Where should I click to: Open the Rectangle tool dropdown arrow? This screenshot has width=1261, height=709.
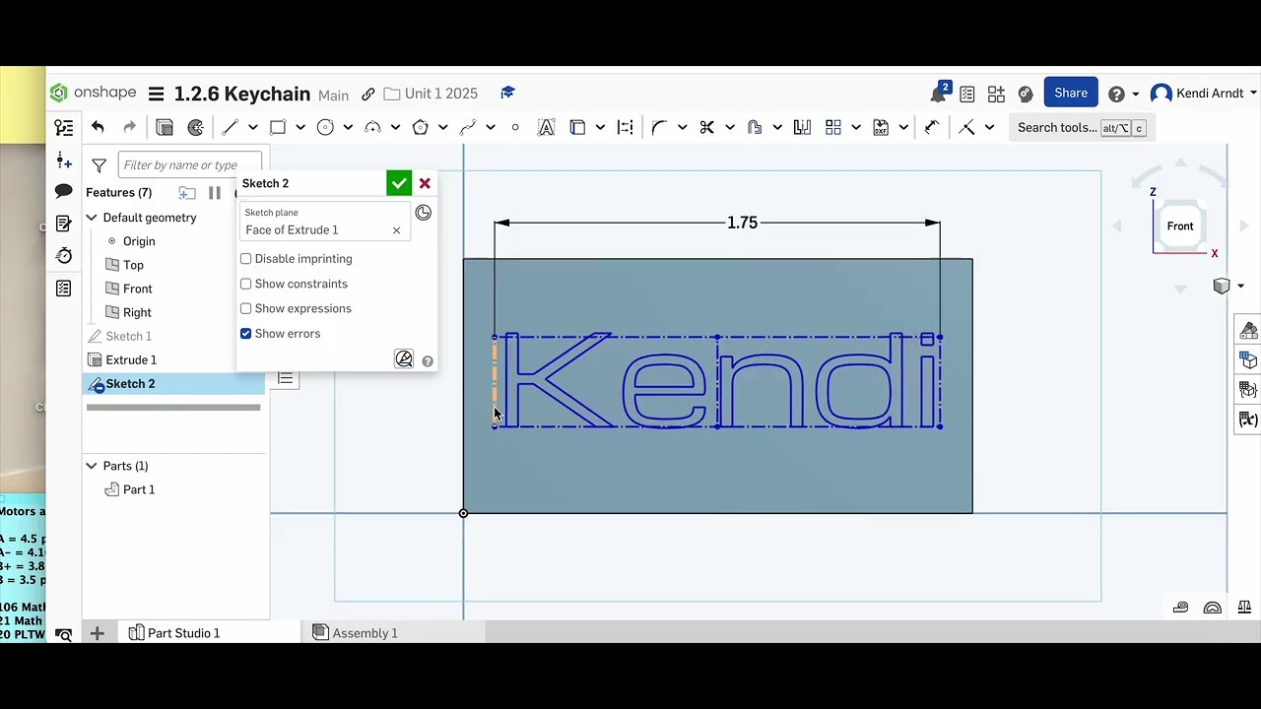(300, 127)
